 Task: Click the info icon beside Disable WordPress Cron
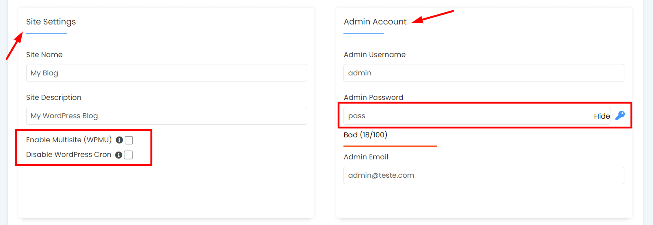click(119, 155)
